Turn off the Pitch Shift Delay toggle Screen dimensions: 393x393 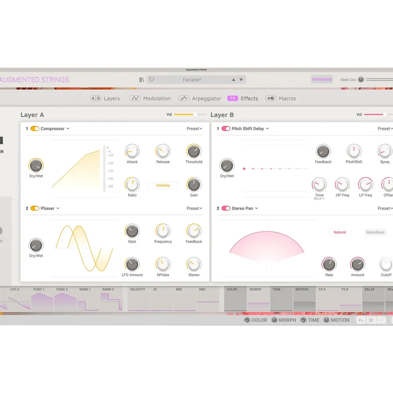click(x=226, y=128)
